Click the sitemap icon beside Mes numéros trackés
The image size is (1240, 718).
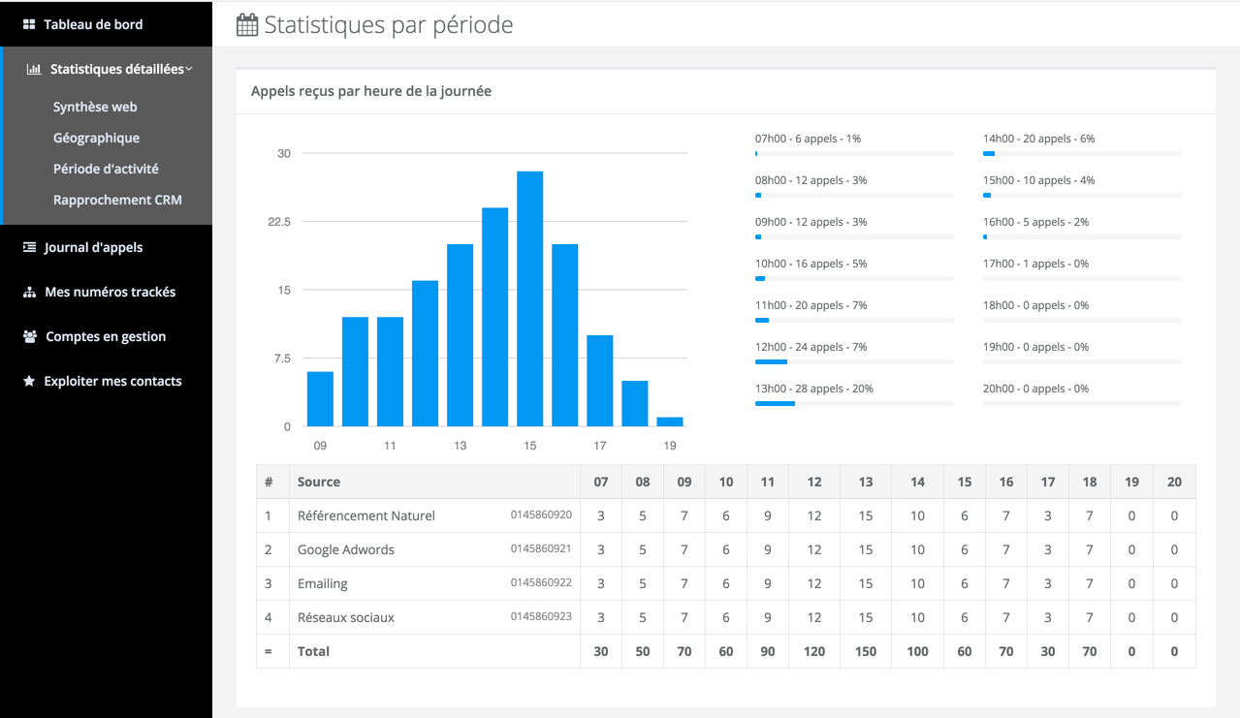coord(29,292)
